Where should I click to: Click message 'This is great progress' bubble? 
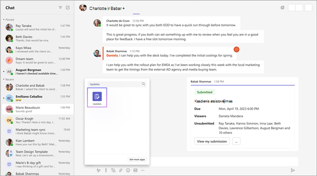(x=183, y=37)
